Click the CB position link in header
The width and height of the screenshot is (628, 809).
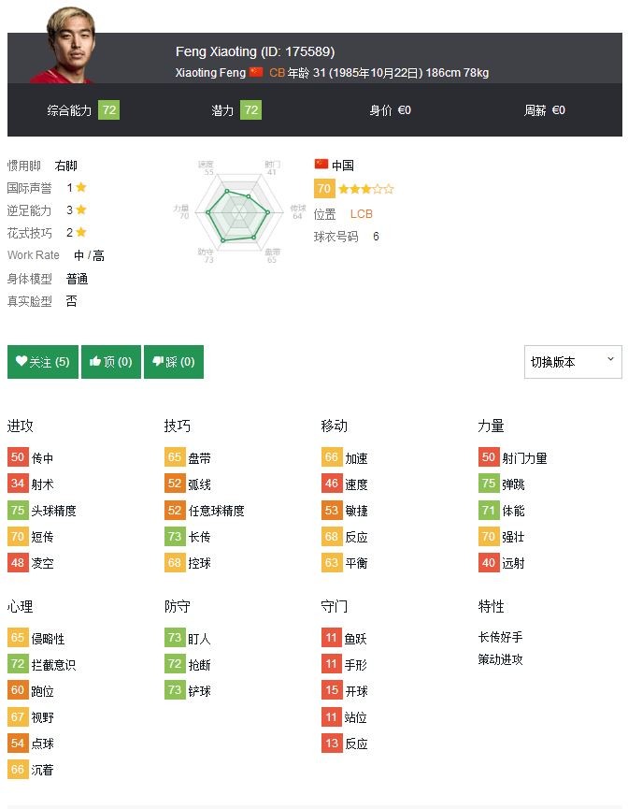tap(278, 72)
